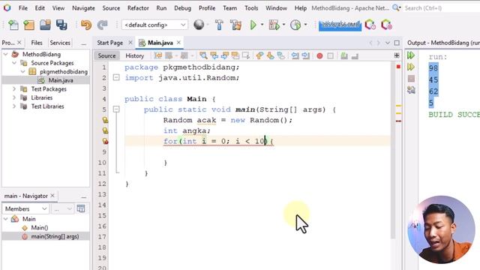Open the Run Project dropdown arrow

(x=262, y=25)
